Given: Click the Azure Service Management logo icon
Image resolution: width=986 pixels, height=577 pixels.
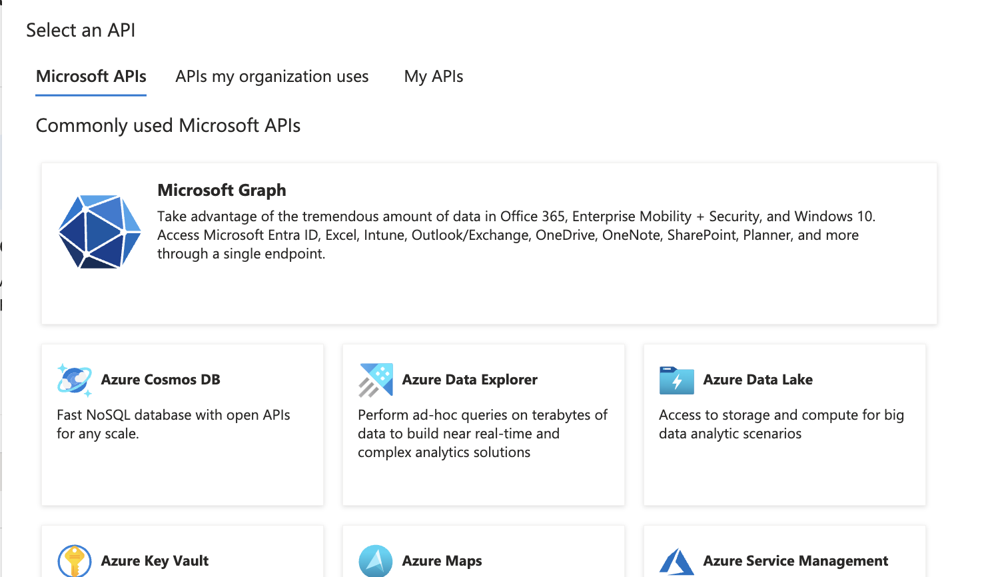Looking at the screenshot, I should 677,562.
